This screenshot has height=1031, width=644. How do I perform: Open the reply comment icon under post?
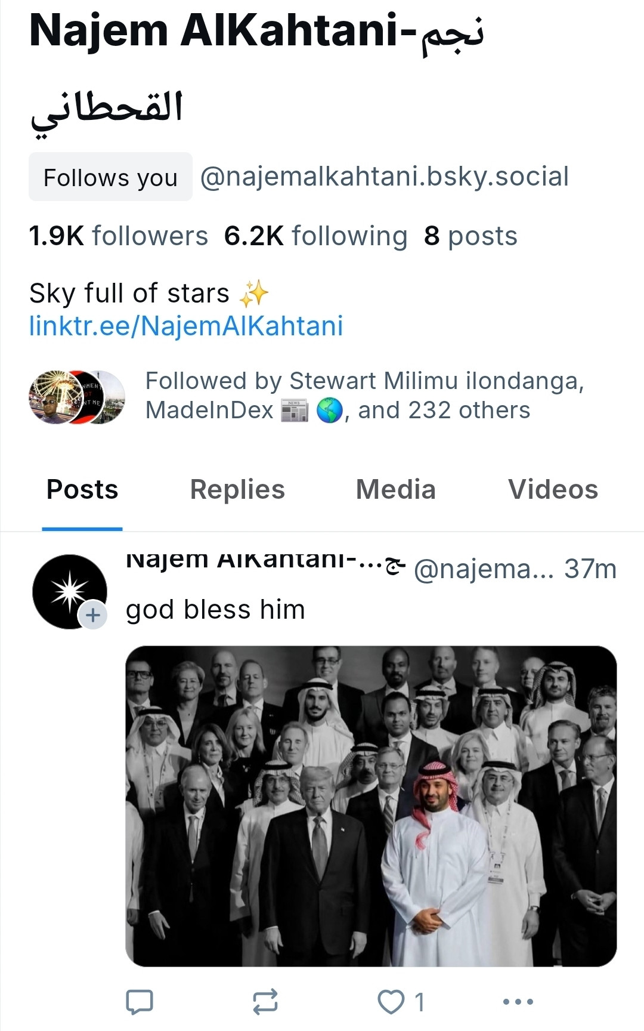click(140, 1002)
